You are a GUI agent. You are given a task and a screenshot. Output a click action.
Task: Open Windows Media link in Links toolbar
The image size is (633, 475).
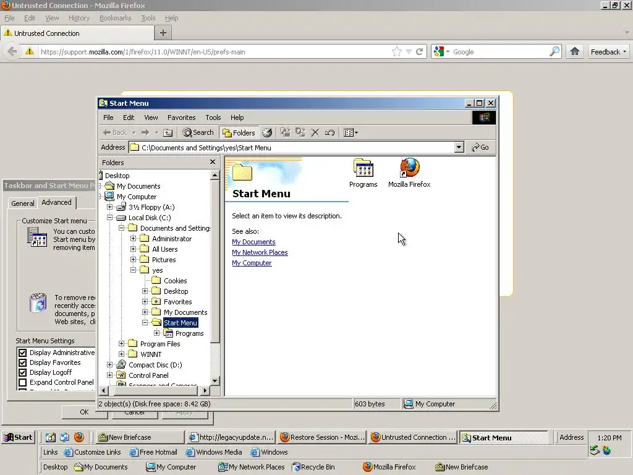(214, 452)
